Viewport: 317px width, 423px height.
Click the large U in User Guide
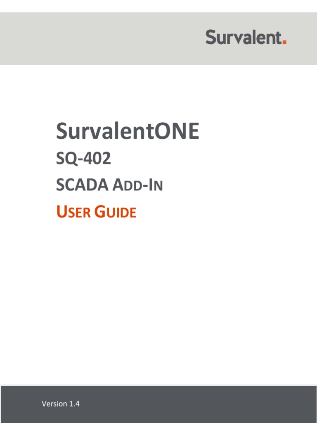tap(61, 212)
